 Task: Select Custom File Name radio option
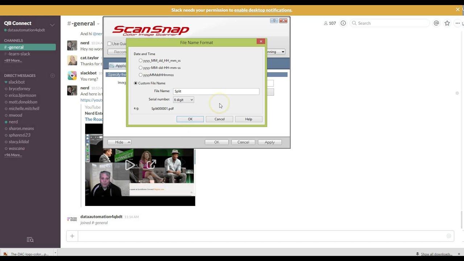click(136, 83)
